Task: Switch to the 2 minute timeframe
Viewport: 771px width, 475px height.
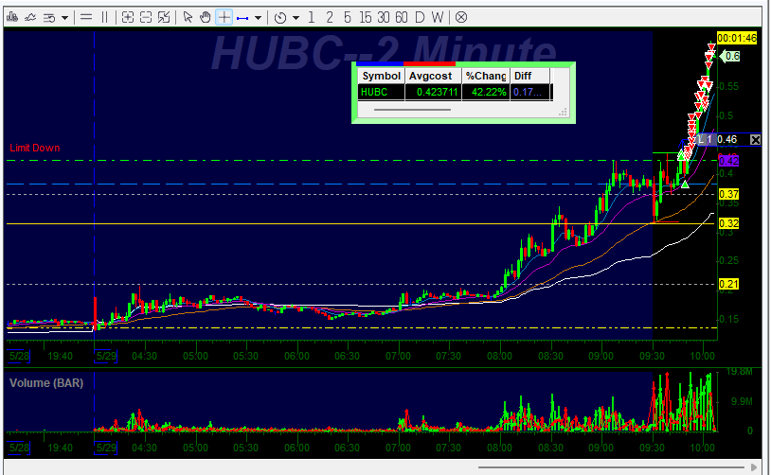Action: 330,18
